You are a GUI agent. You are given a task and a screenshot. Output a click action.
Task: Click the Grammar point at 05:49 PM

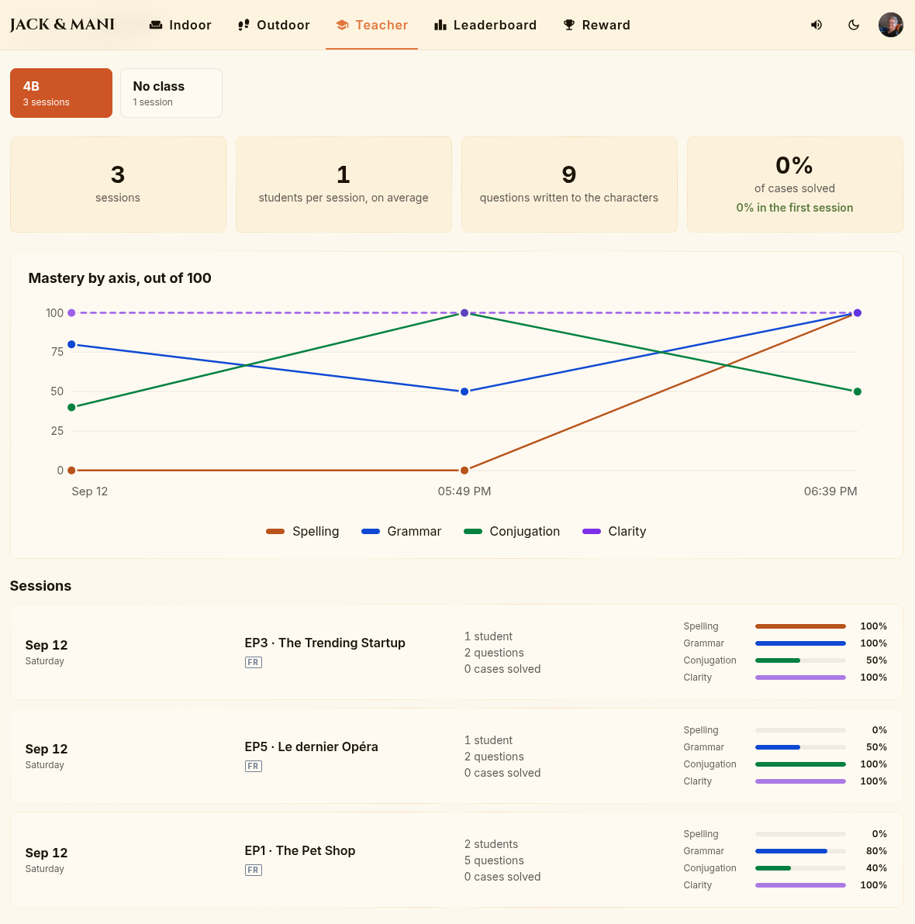464,391
